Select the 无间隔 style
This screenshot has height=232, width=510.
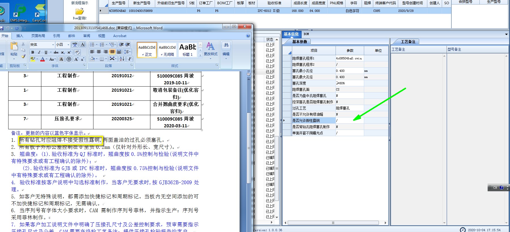(x=167, y=50)
